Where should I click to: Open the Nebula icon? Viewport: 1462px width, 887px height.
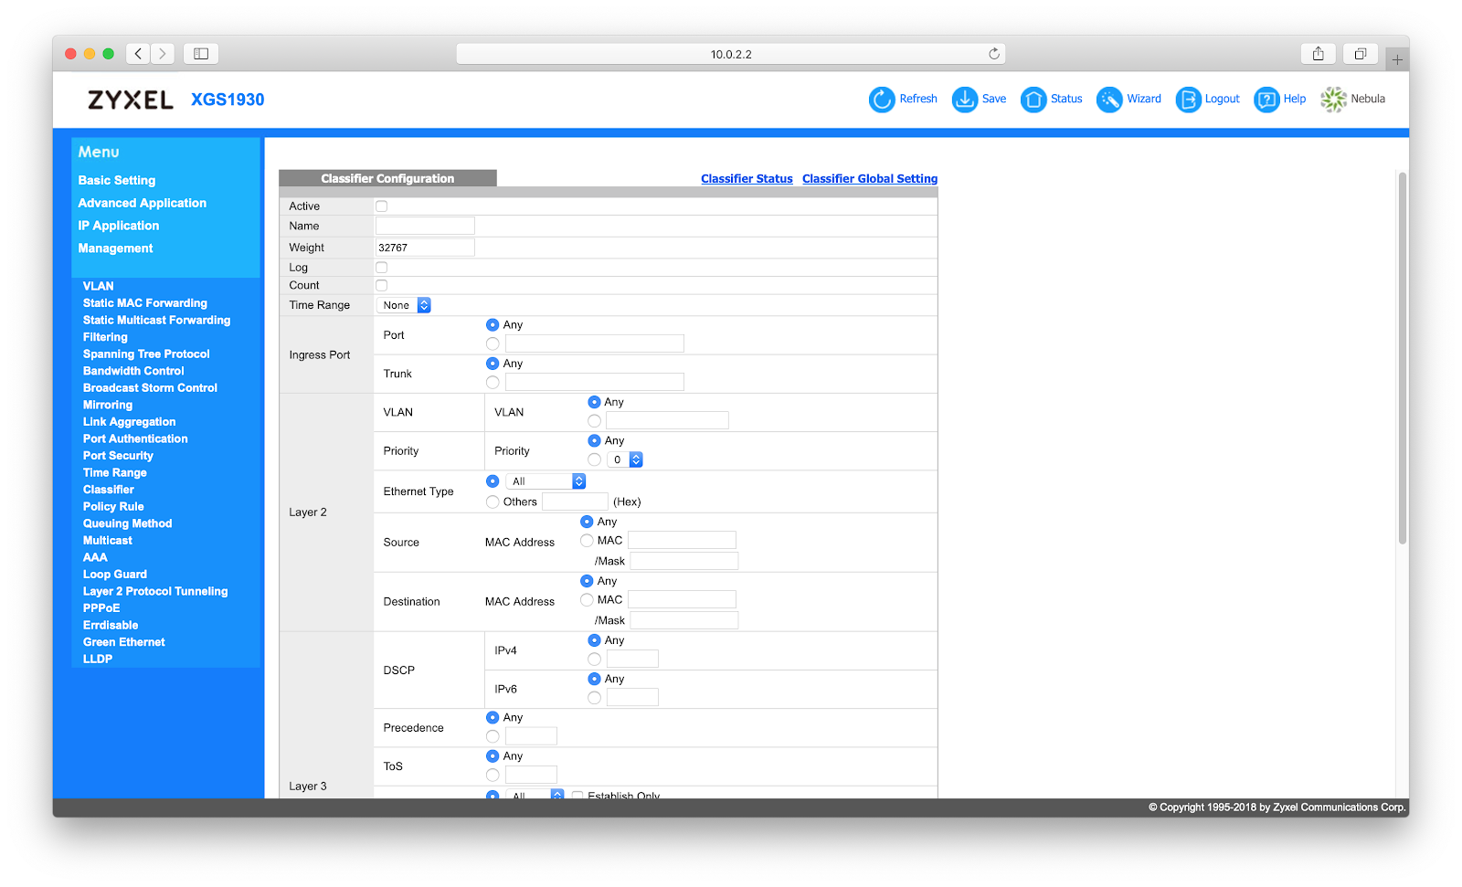1333,100
